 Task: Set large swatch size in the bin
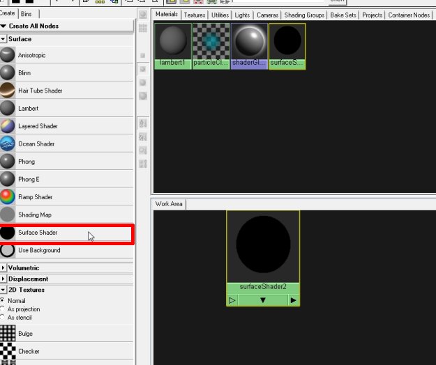pyautogui.click(x=143, y=82)
